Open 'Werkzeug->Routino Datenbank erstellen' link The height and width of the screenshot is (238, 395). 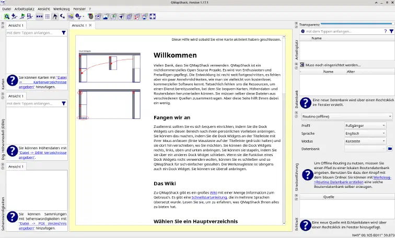353,180
